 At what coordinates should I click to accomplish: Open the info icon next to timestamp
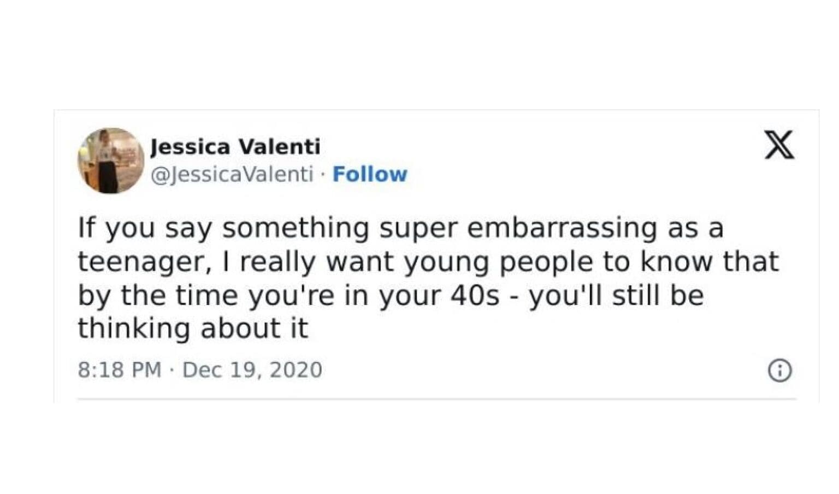pos(780,370)
